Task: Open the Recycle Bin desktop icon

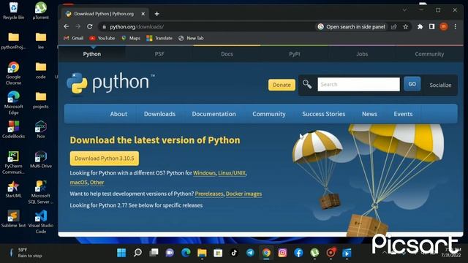Action: (13, 10)
